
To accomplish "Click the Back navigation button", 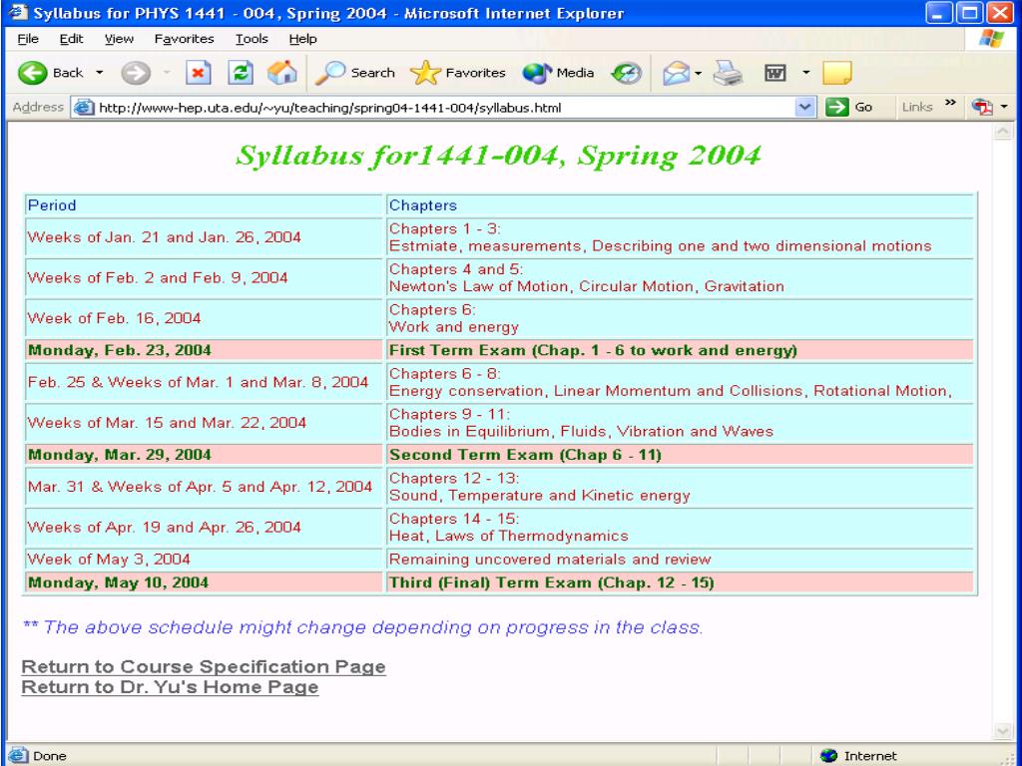I will [x=51, y=73].
